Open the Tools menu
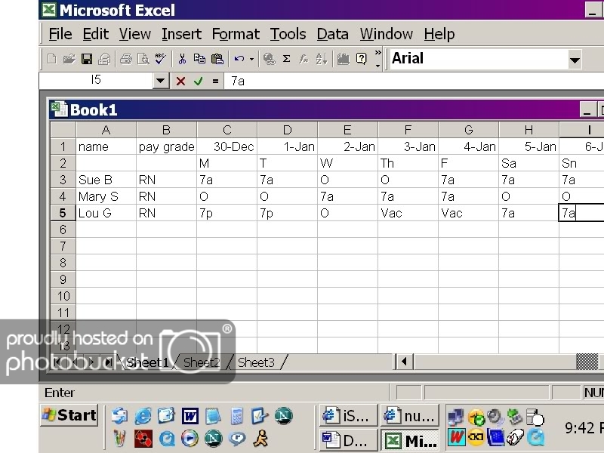The height and width of the screenshot is (453, 604). click(x=288, y=34)
